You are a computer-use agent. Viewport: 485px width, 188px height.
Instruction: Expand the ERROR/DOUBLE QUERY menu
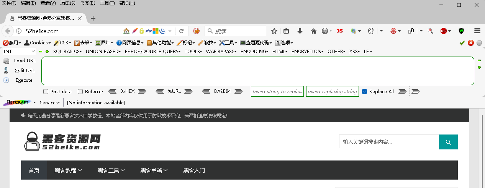pyautogui.click(x=152, y=51)
